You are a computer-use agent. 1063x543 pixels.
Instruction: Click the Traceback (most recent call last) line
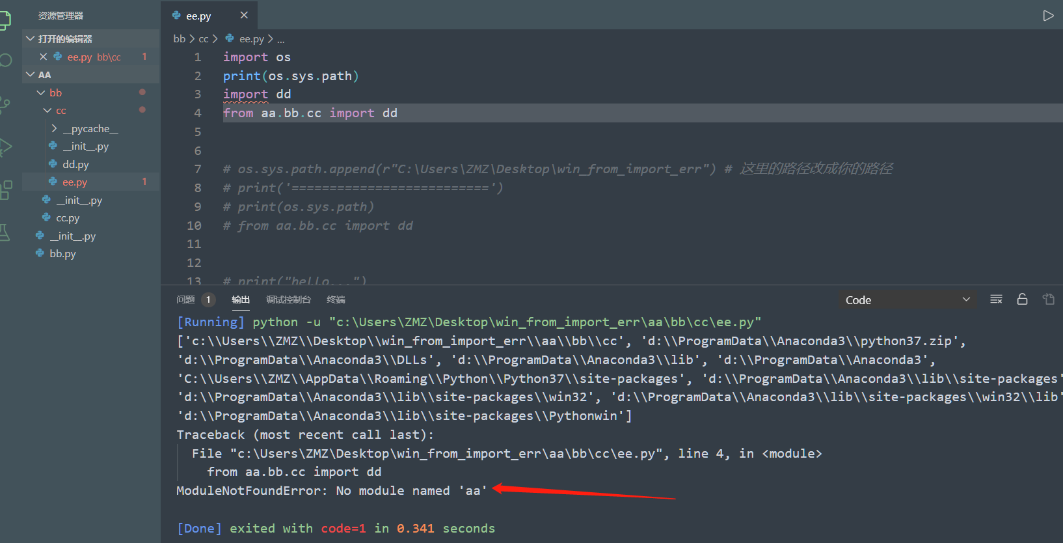(x=305, y=435)
